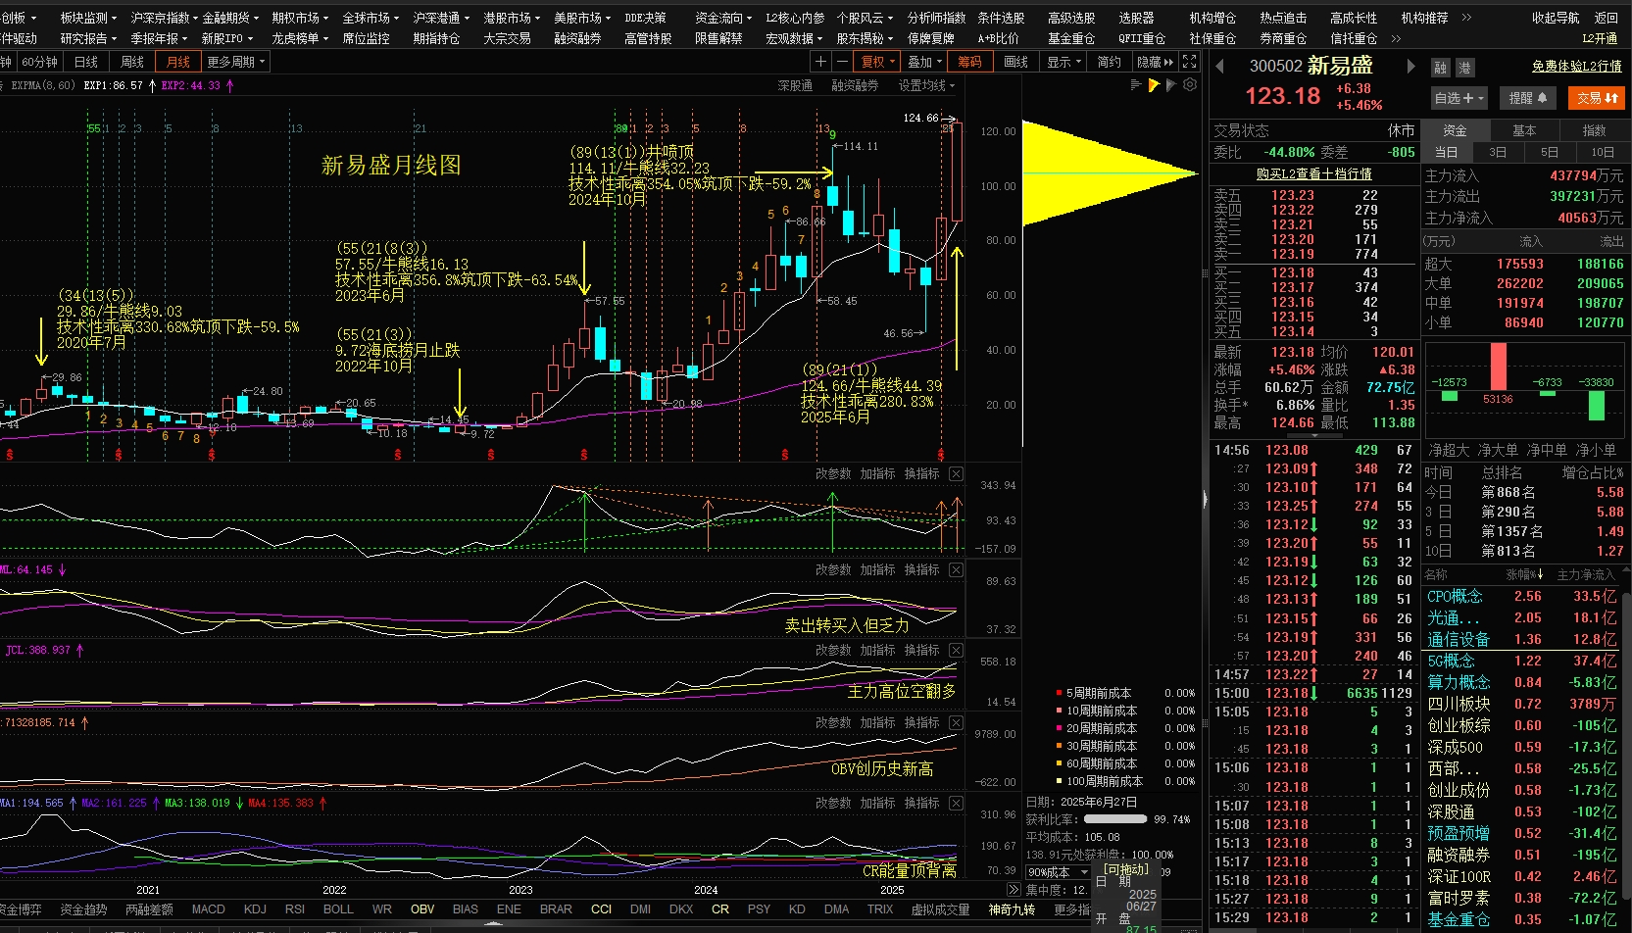Screen dimensions: 1632x933
Task: Click the 融 margin-trading badge
Action: [x=1440, y=68]
